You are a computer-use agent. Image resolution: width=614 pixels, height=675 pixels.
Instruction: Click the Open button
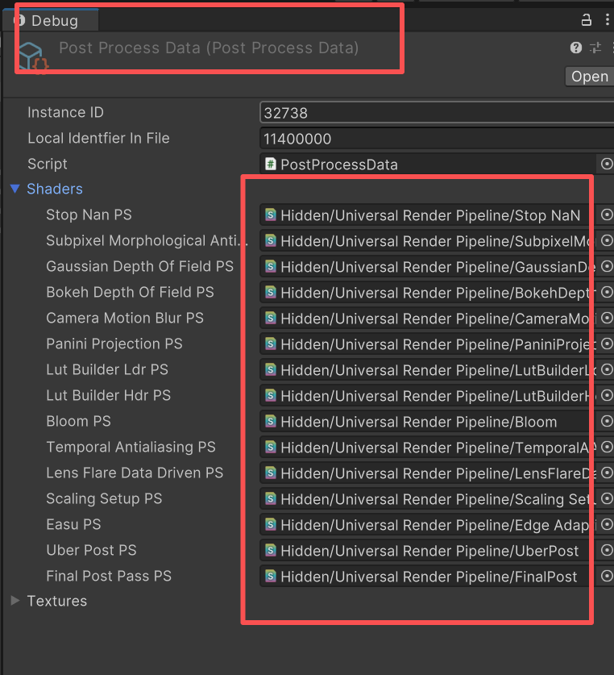pos(589,76)
